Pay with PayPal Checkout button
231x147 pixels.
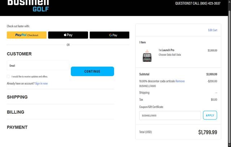pos(27,35)
